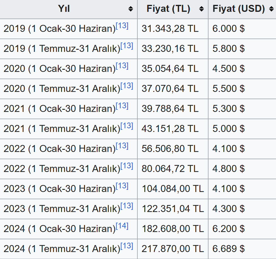Open citation [13] for 2022 Ocak-Haziran row
This screenshot has width=276, height=259.
pyautogui.click(x=122, y=146)
